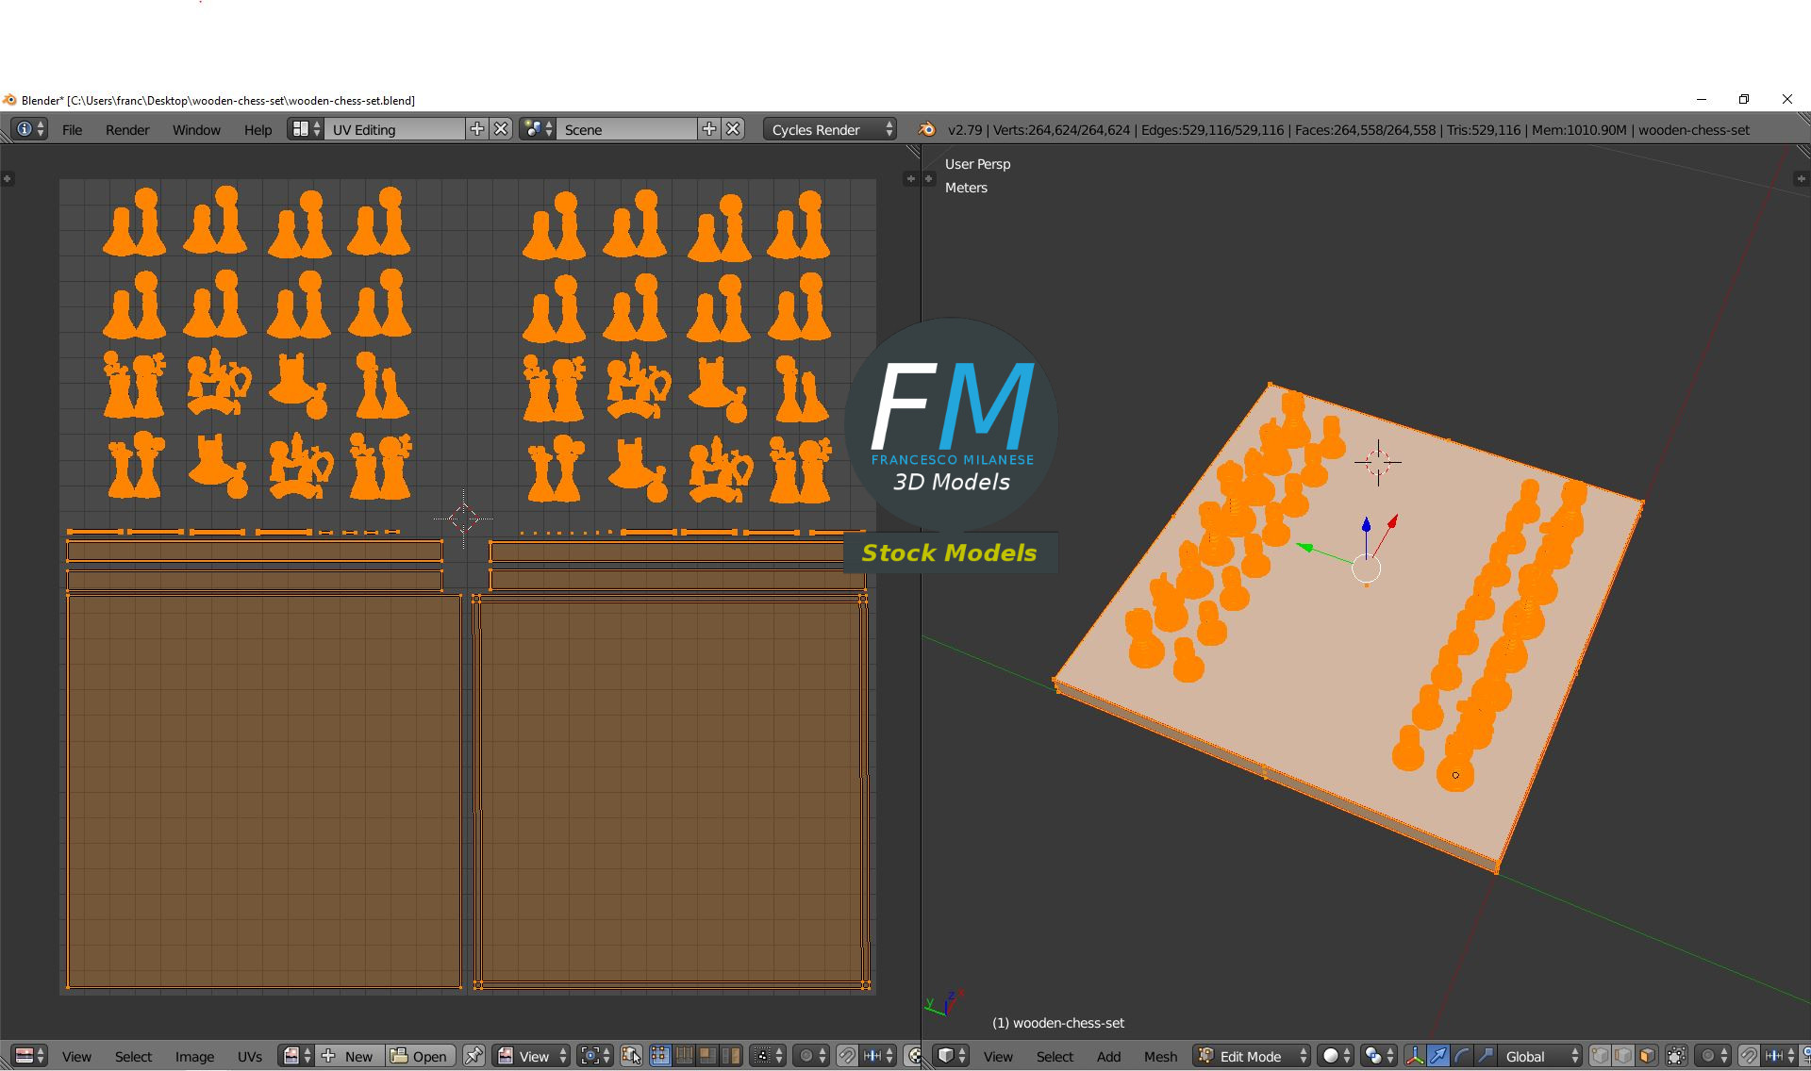
Task: Toggle the 3D manipulator widget icon
Action: click(x=1414, y=1056)
